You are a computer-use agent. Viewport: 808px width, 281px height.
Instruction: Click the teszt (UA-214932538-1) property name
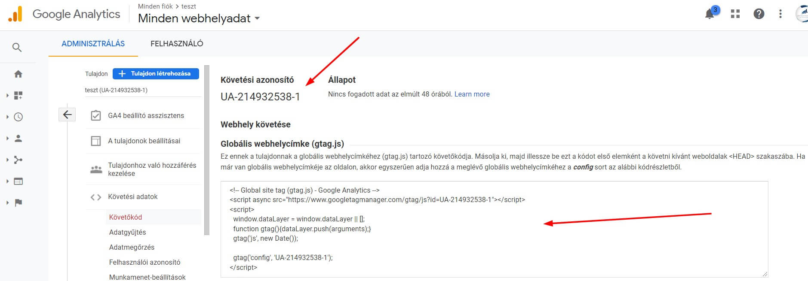(116, 90)
